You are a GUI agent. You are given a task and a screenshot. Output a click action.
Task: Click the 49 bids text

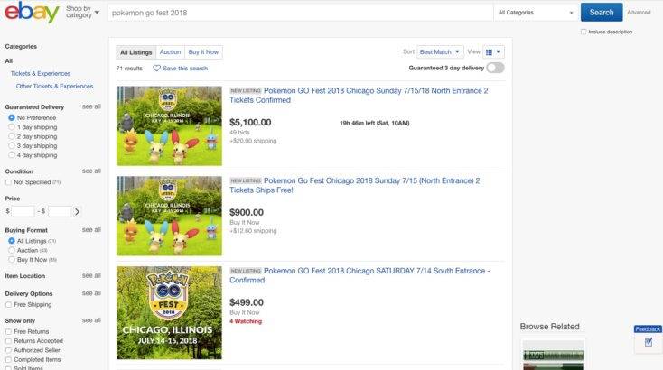pyautogui.click(x=239, y=132)
